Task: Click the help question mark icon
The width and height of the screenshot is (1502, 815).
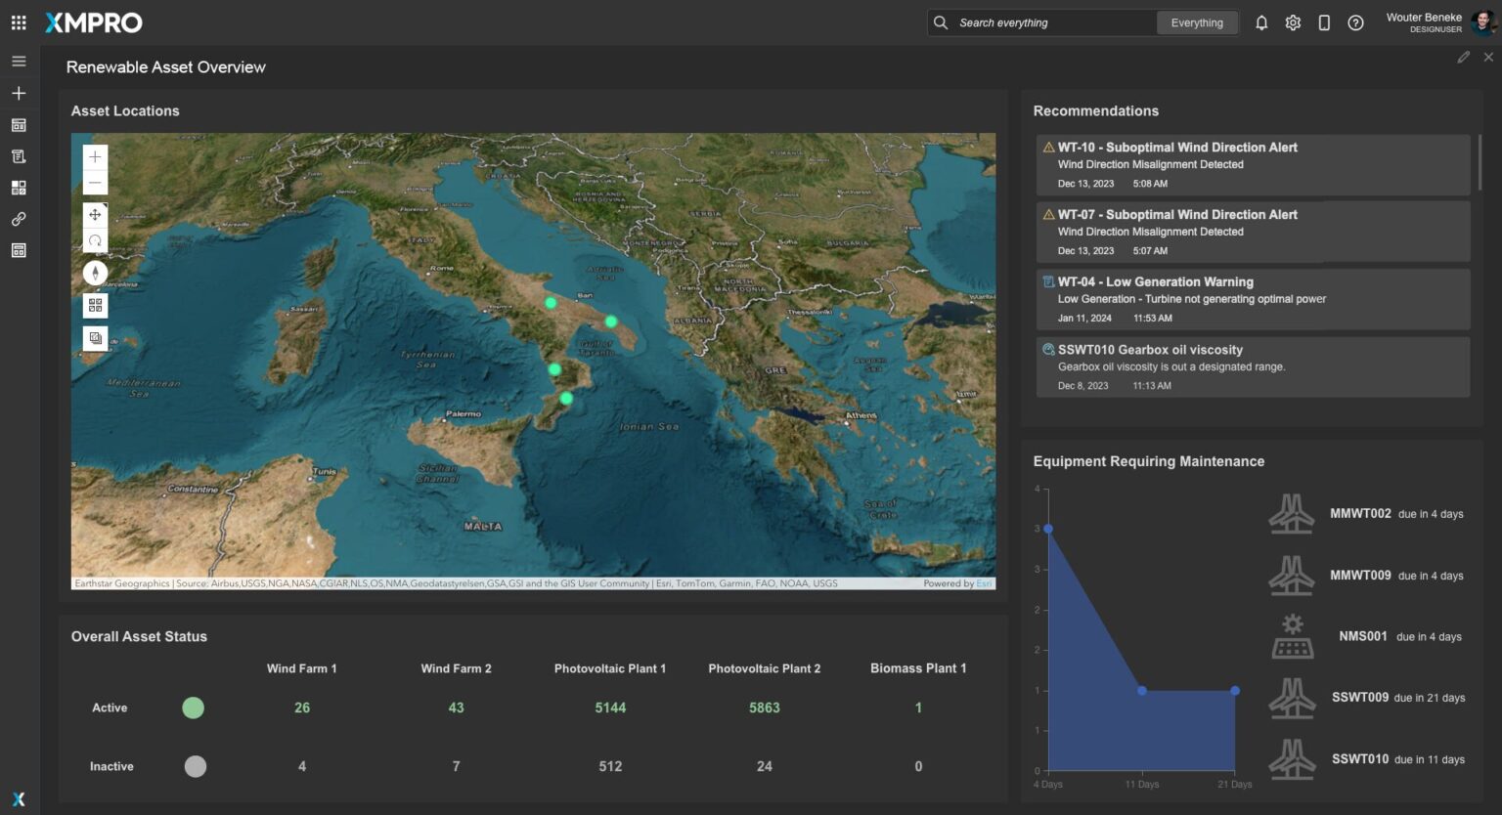Action: point(1355,22)
